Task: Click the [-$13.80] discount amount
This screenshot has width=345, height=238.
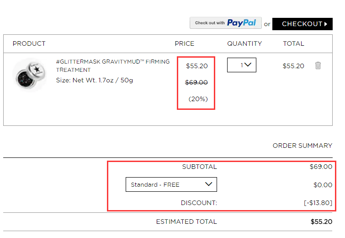Action: [318, 203]
